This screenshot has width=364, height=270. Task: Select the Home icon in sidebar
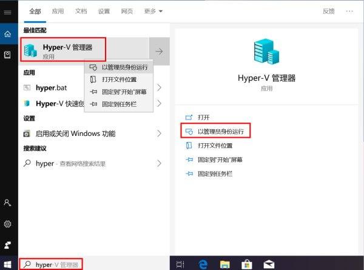click(7, 34)
